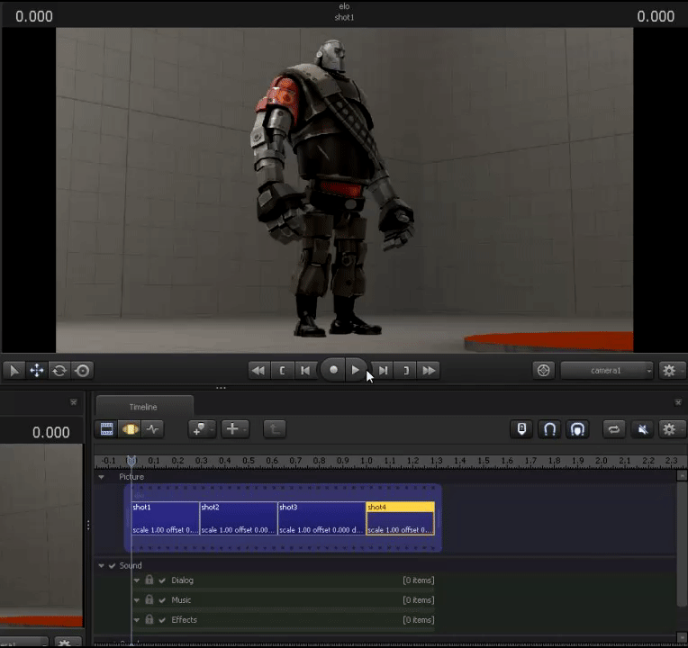
Task: Select the Timeline tab
Action: click(x=143, y=407)
